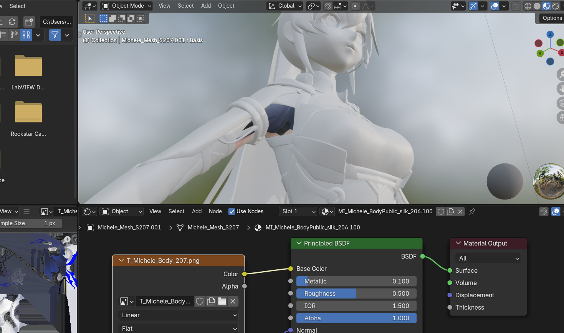
Task: Toggle Use Nodes checkbox
Action: [x=232, y=211]
